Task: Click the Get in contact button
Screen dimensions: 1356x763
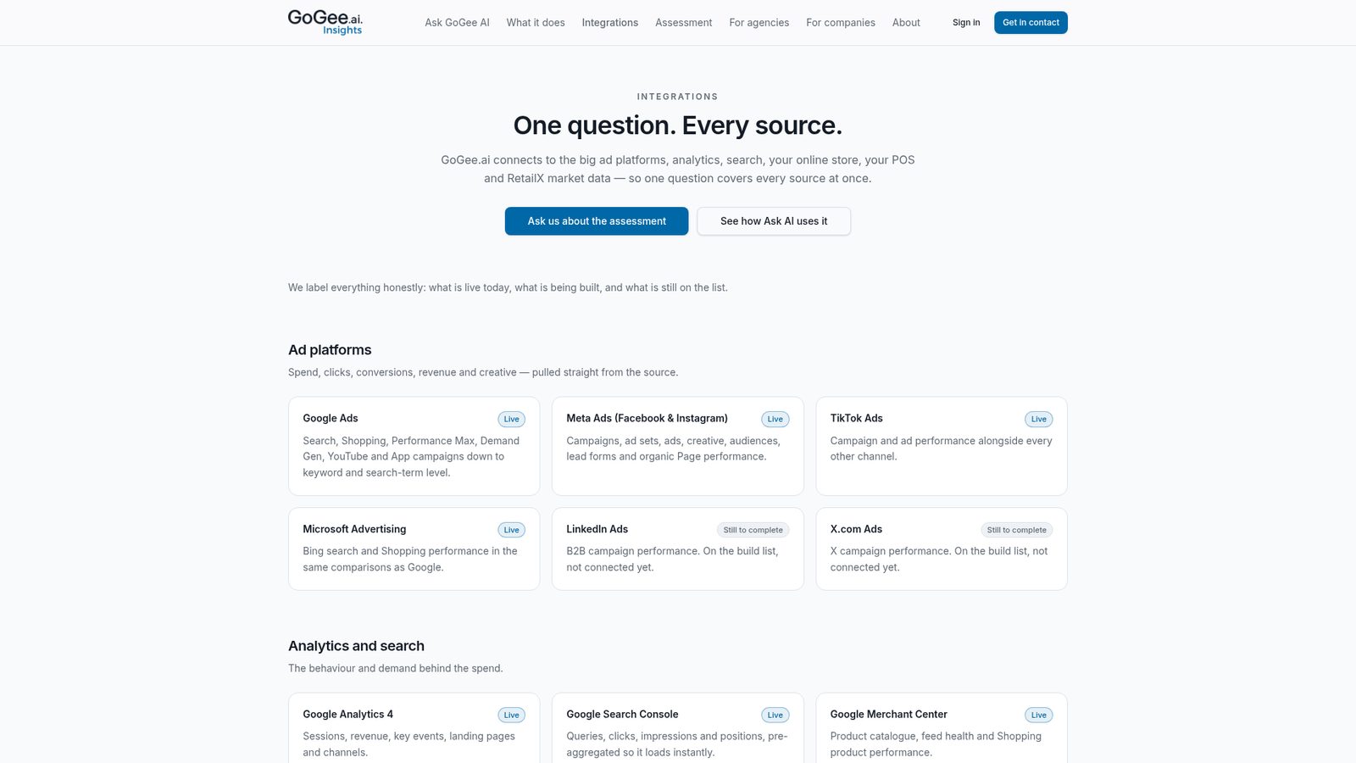Action: 1031,23
